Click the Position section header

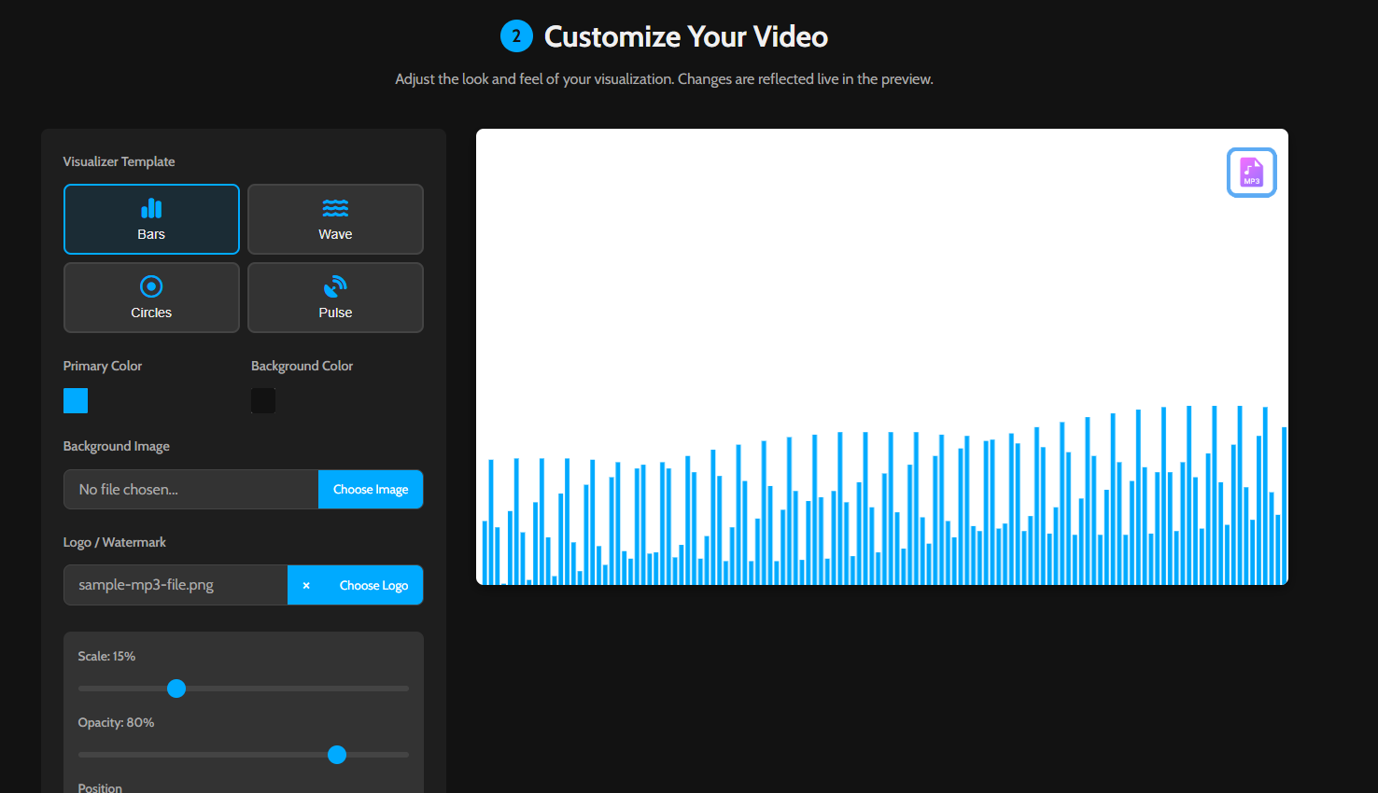tap(100, 787)
